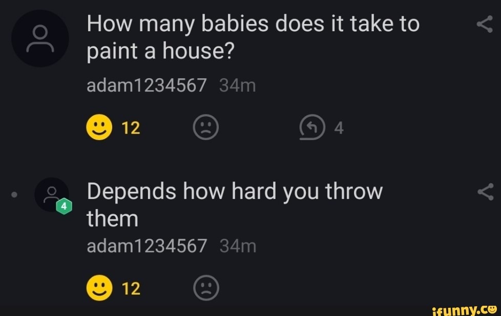Click the 34m timestamp on first comment

coord(237,85)
